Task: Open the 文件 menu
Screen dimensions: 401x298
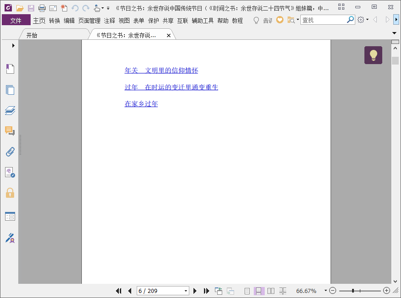Action: coord(16,20)
